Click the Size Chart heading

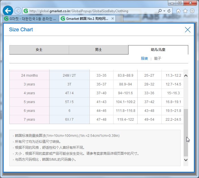tap(21, 30)
